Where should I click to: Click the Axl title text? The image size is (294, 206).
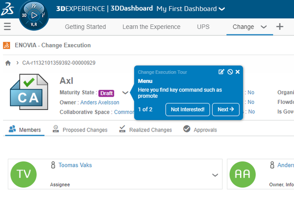(x=66, y=81)
